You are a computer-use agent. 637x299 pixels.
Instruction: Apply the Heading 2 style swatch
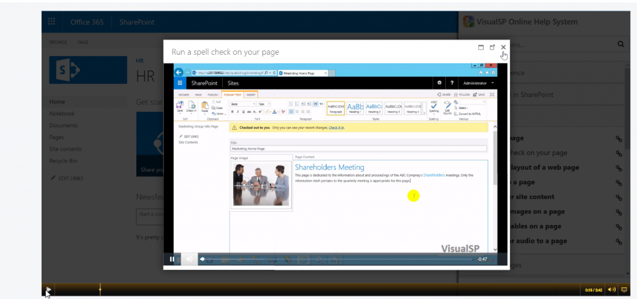tap(374, 108)
